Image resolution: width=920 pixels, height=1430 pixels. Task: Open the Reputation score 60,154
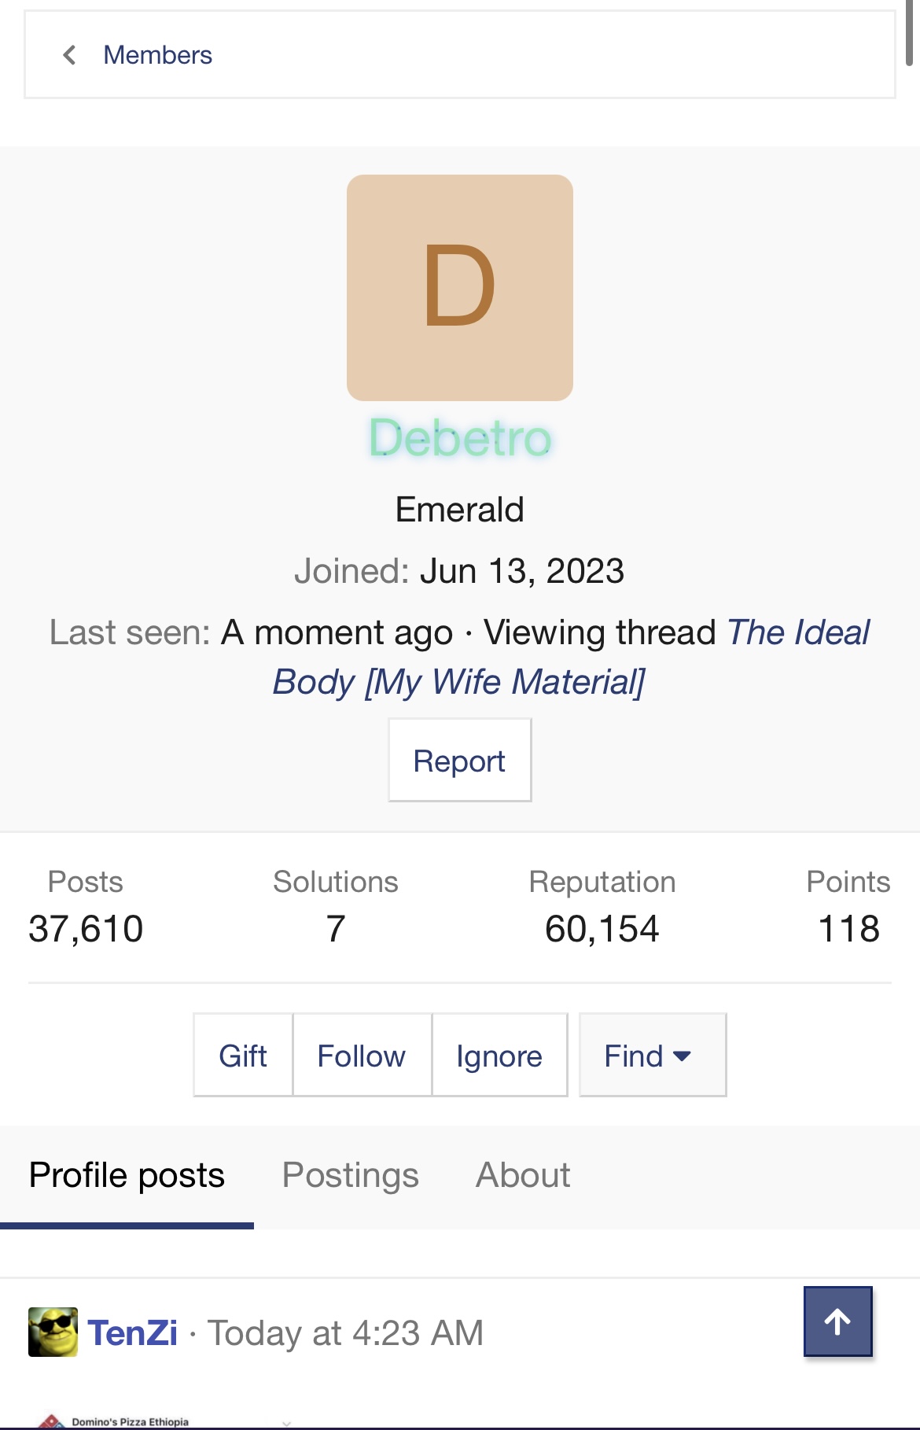[602, 929]
